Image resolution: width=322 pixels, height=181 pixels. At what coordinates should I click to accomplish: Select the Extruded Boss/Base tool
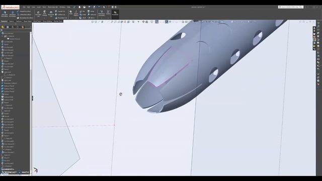(x=5, y=14)
